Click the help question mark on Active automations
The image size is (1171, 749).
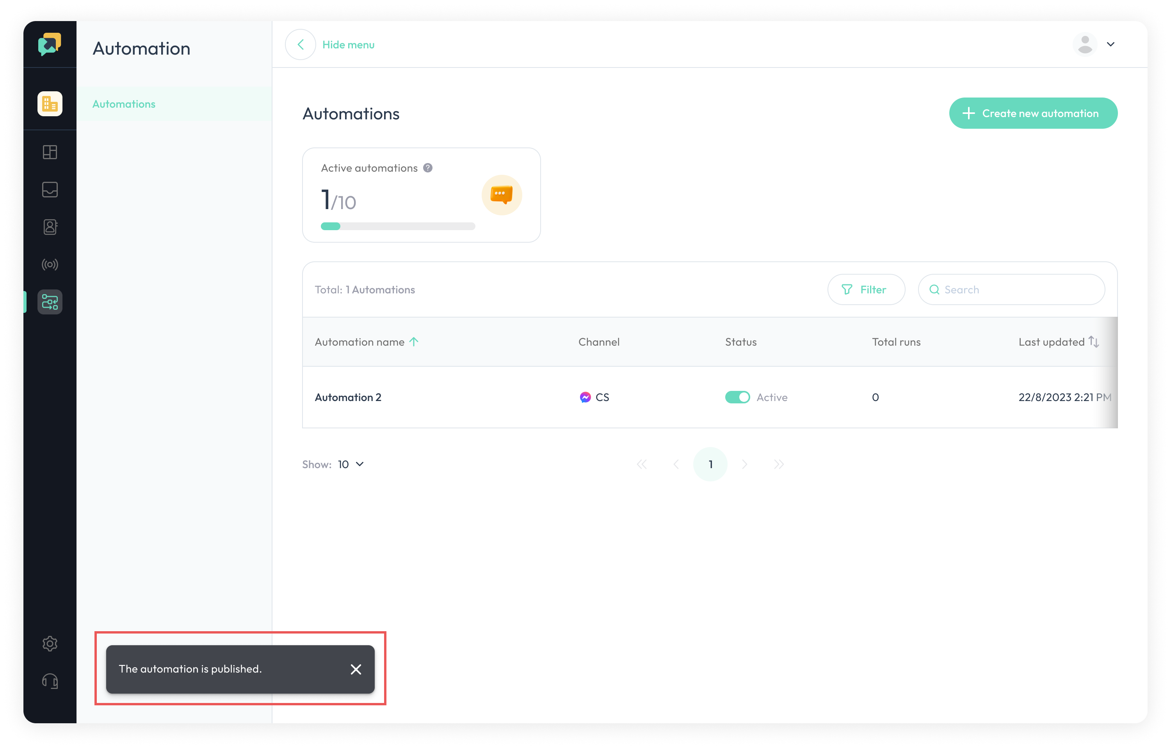[x=427, y=167]
